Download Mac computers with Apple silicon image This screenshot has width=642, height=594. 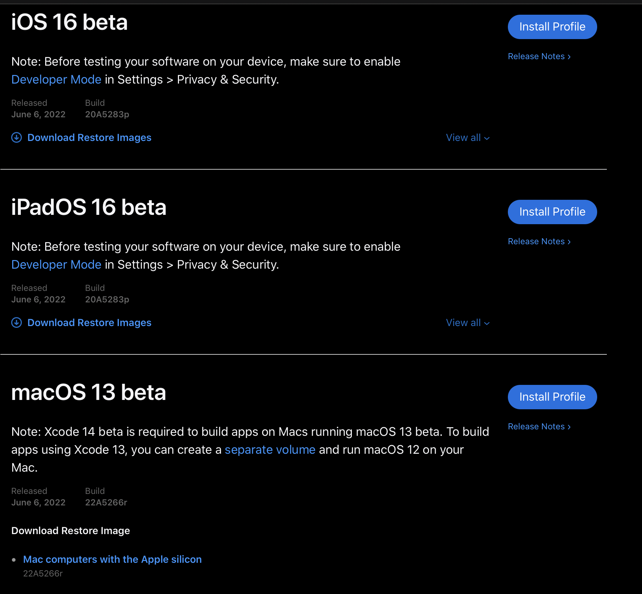point(112,560)
